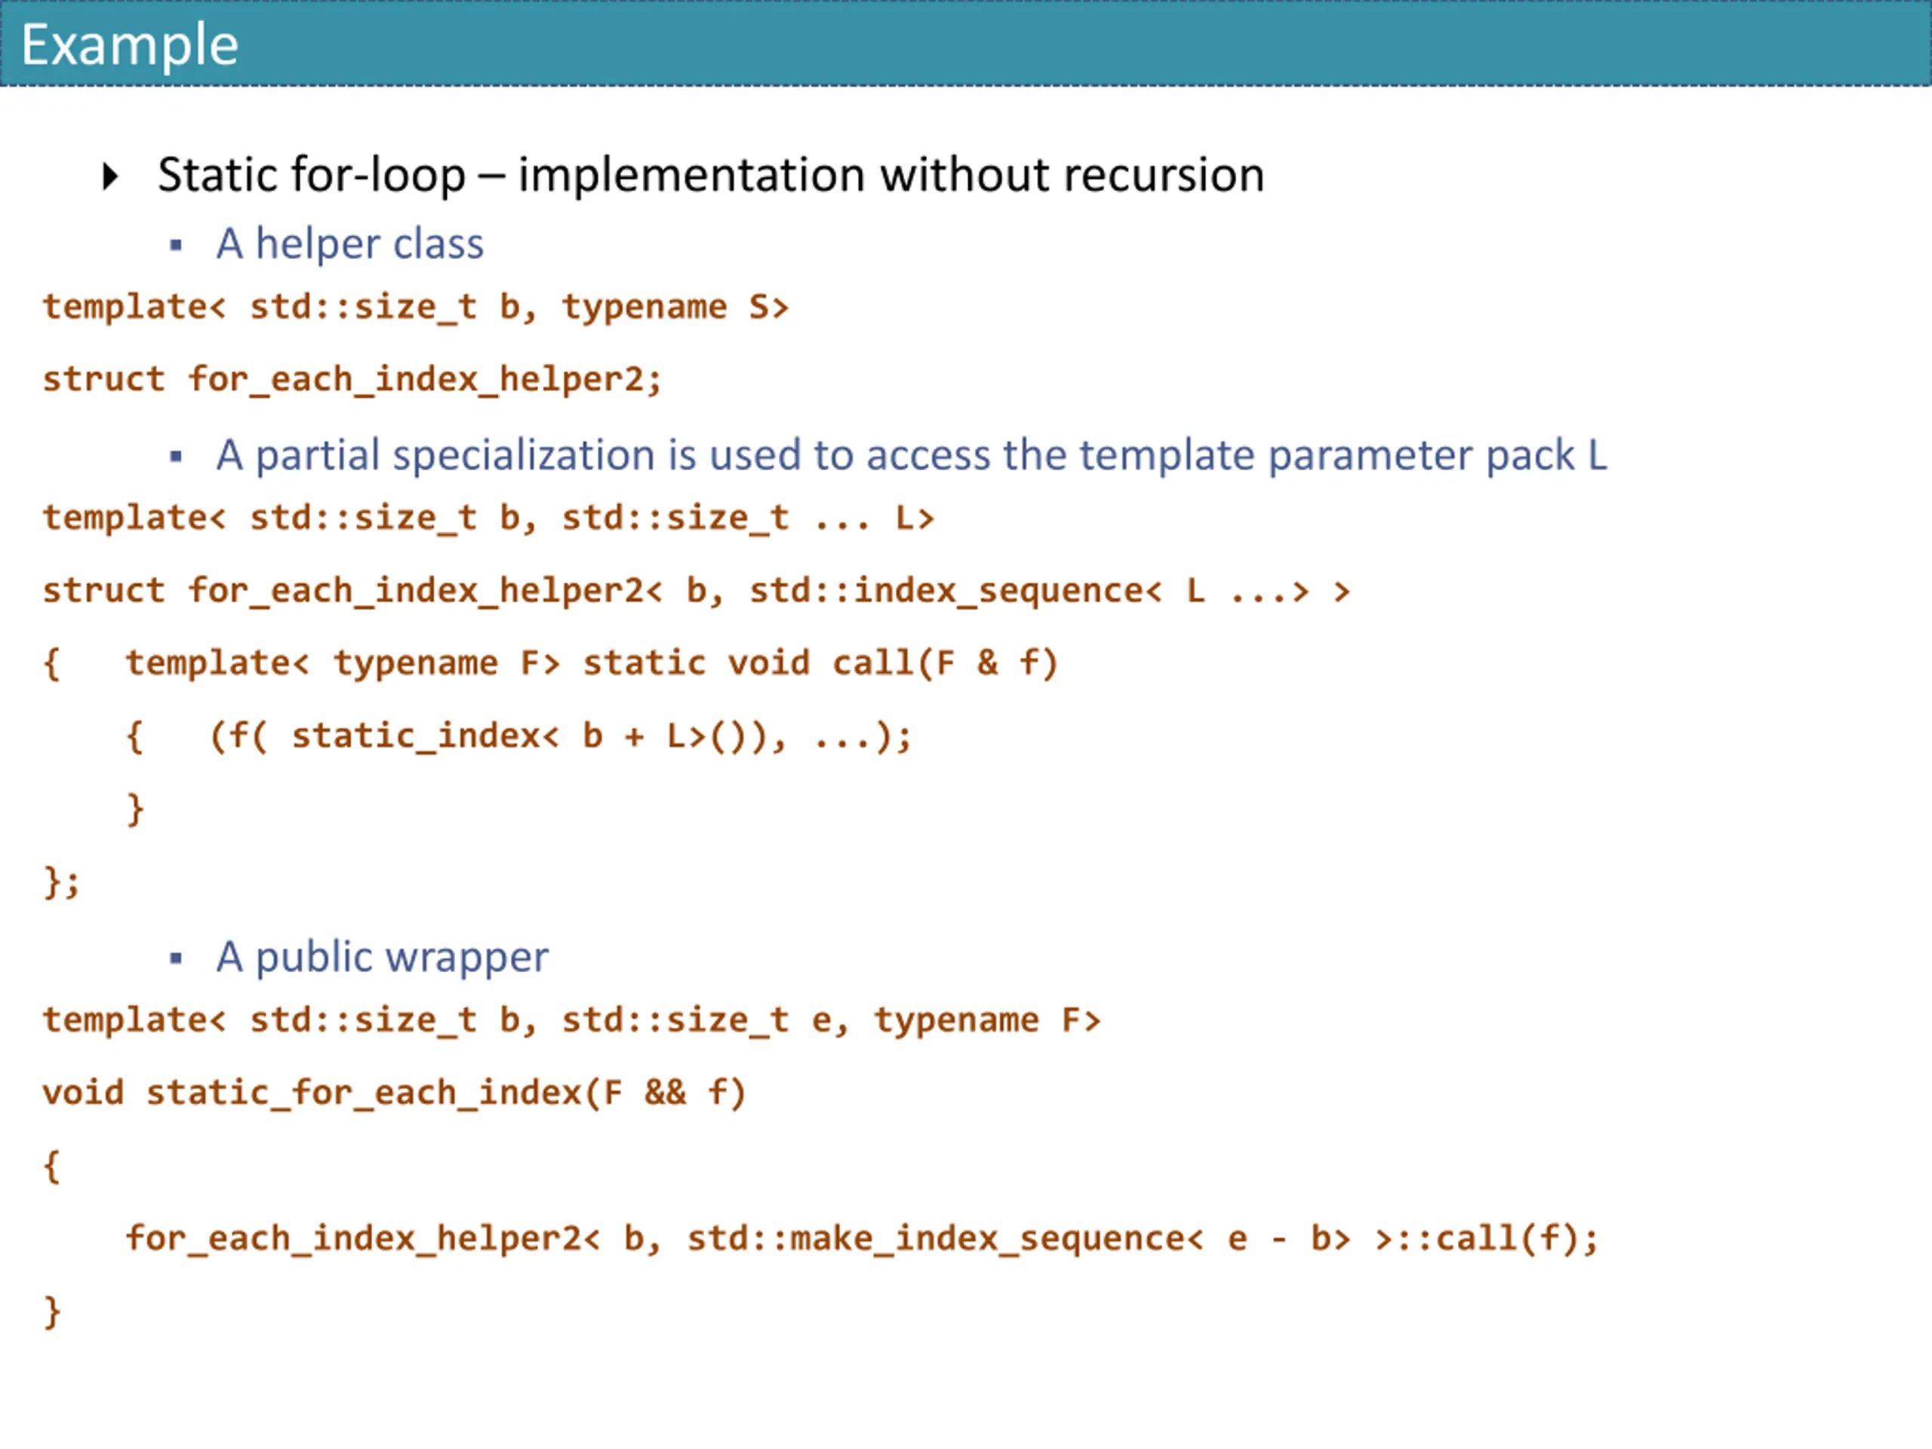Click the final closing brace "}"

point(52,1312)
